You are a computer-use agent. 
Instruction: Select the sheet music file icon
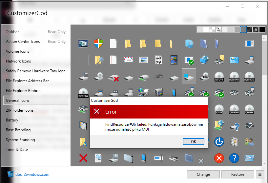point(159,60)
